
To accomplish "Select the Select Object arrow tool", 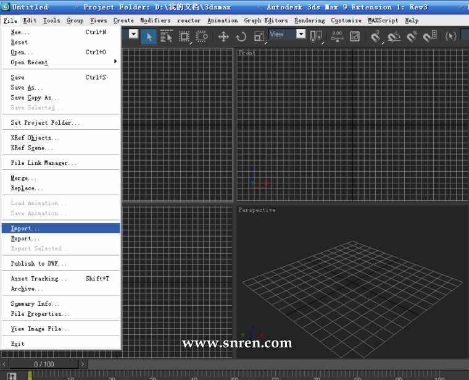I will point(149,36).
